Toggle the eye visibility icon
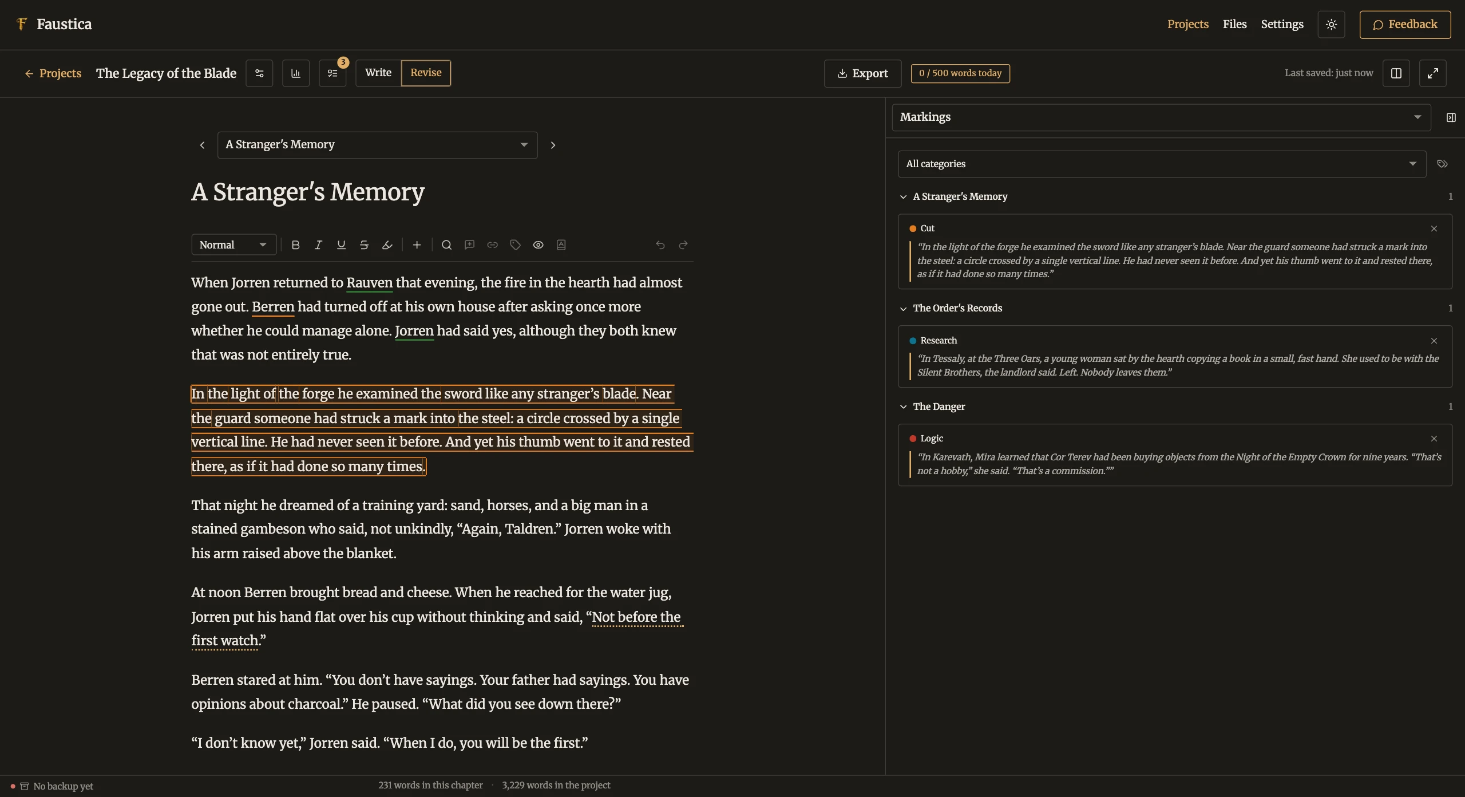The image size is (1465, 797). click(x=539, y=245)
